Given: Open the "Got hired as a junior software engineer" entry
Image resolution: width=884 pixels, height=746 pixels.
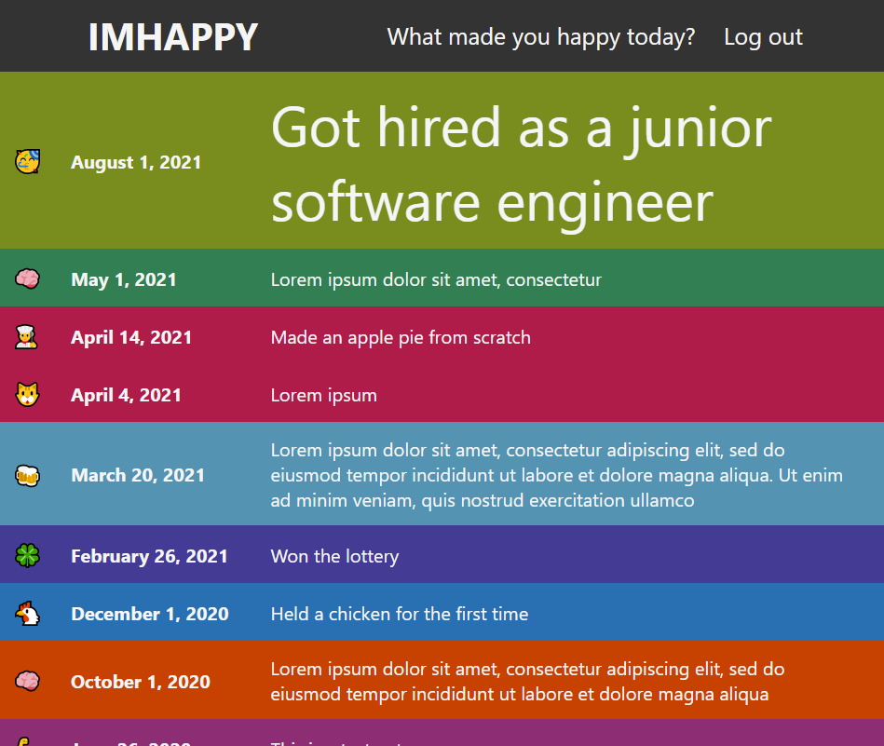Looking at the screenshot, I should coord(521,164).
